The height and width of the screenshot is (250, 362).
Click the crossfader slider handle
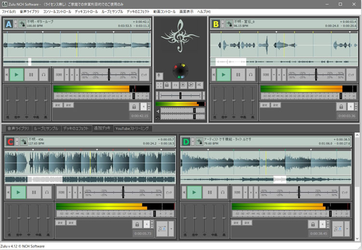coord(181,95)
